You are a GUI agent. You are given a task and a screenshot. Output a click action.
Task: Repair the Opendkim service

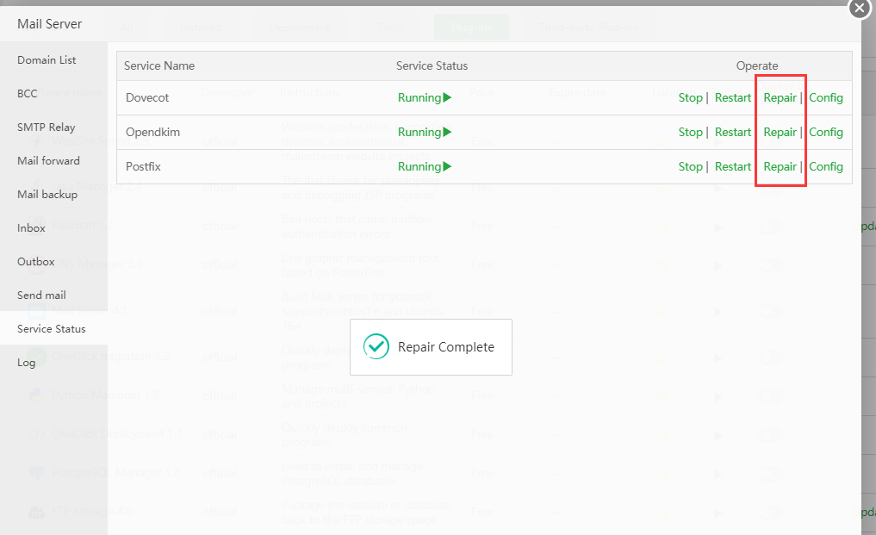pos(780,132)
